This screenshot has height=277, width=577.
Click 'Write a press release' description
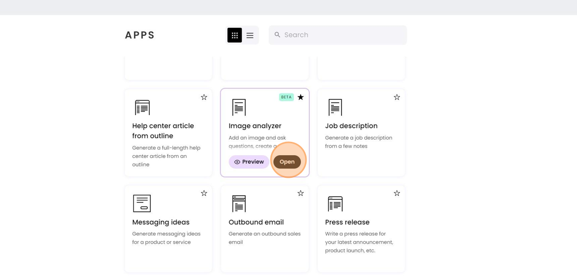click(x=360, y=243)
